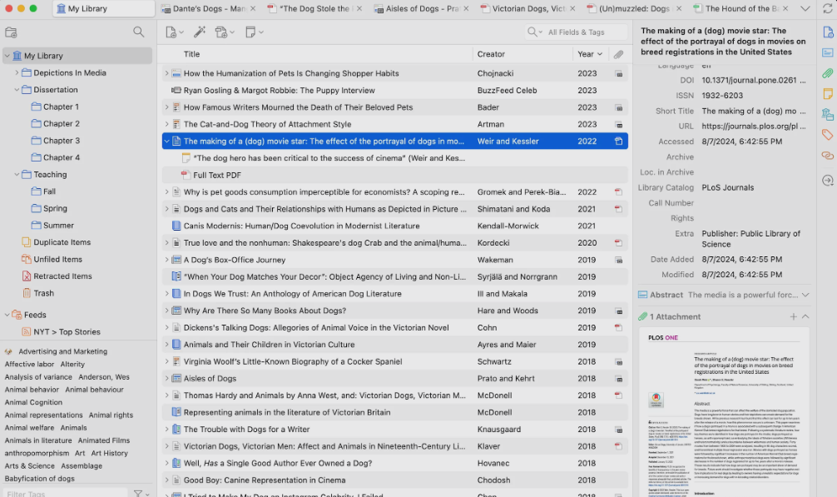
Task: Jump to Attachments paperclip icon in sidenav
Action: pos(827,73)
